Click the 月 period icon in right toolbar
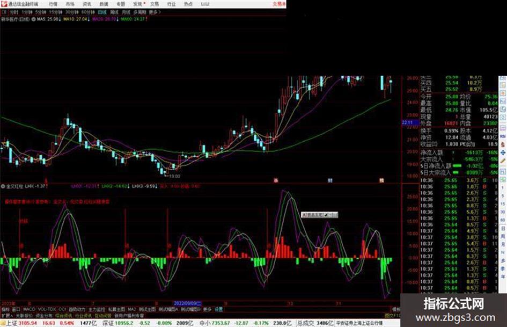Image resolution: width=507 pixels, height=327 pixels. coord(503,244)
